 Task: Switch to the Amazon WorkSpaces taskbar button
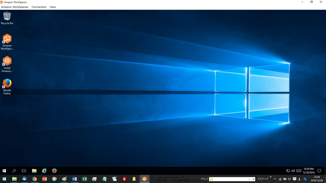144,179
